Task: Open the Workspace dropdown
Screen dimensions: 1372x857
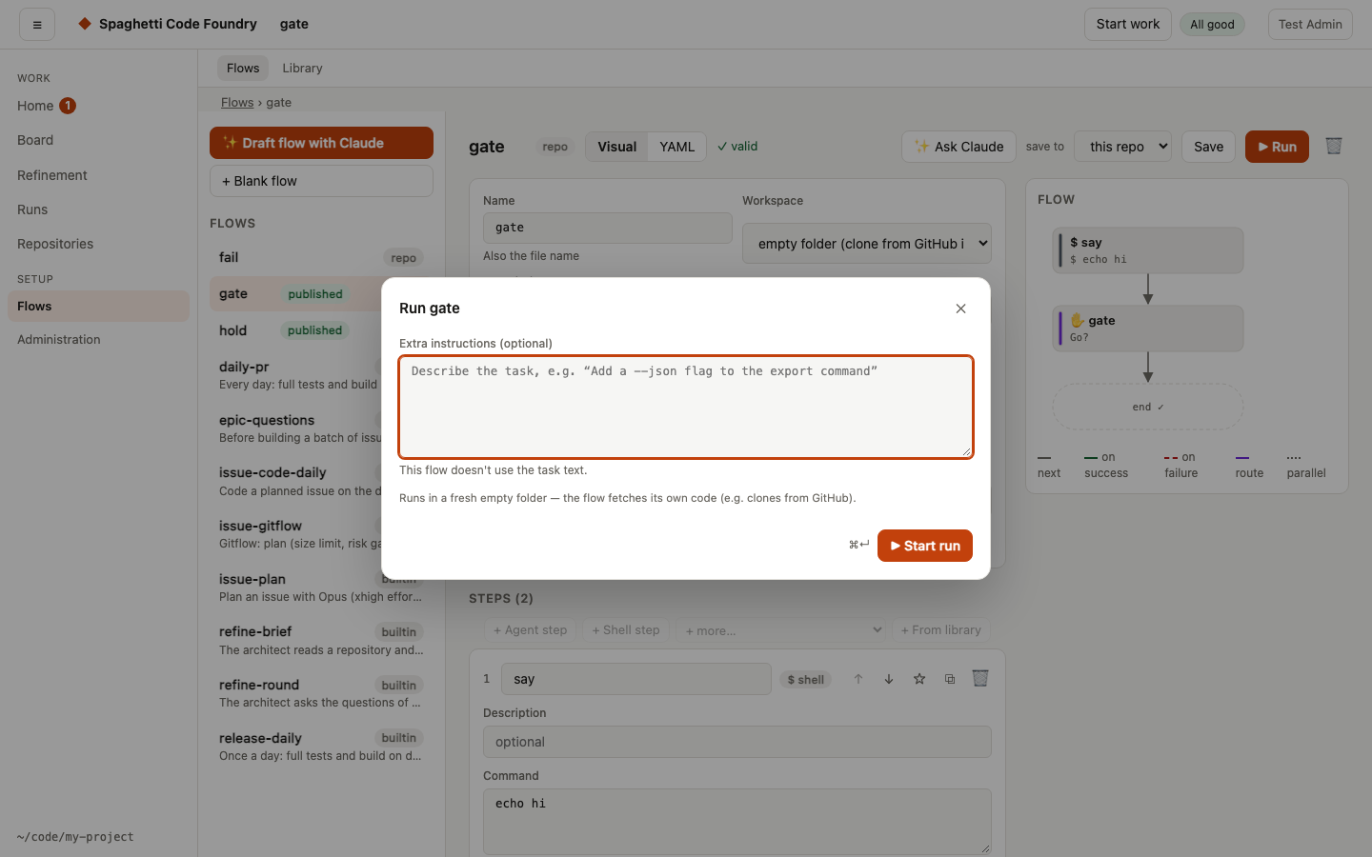Action: coord(867,244)
